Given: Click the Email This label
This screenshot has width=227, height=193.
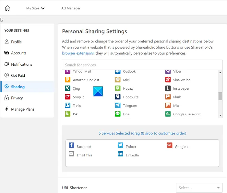Looking at the screenshot, I should tap(84, 155).
